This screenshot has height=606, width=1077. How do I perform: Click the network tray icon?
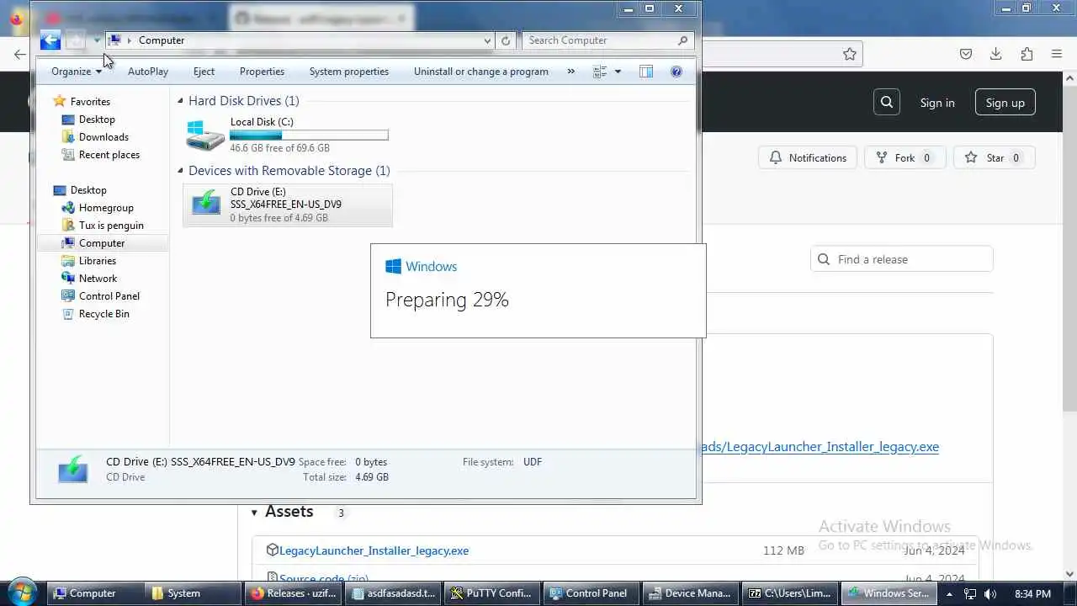click(970, 593)
